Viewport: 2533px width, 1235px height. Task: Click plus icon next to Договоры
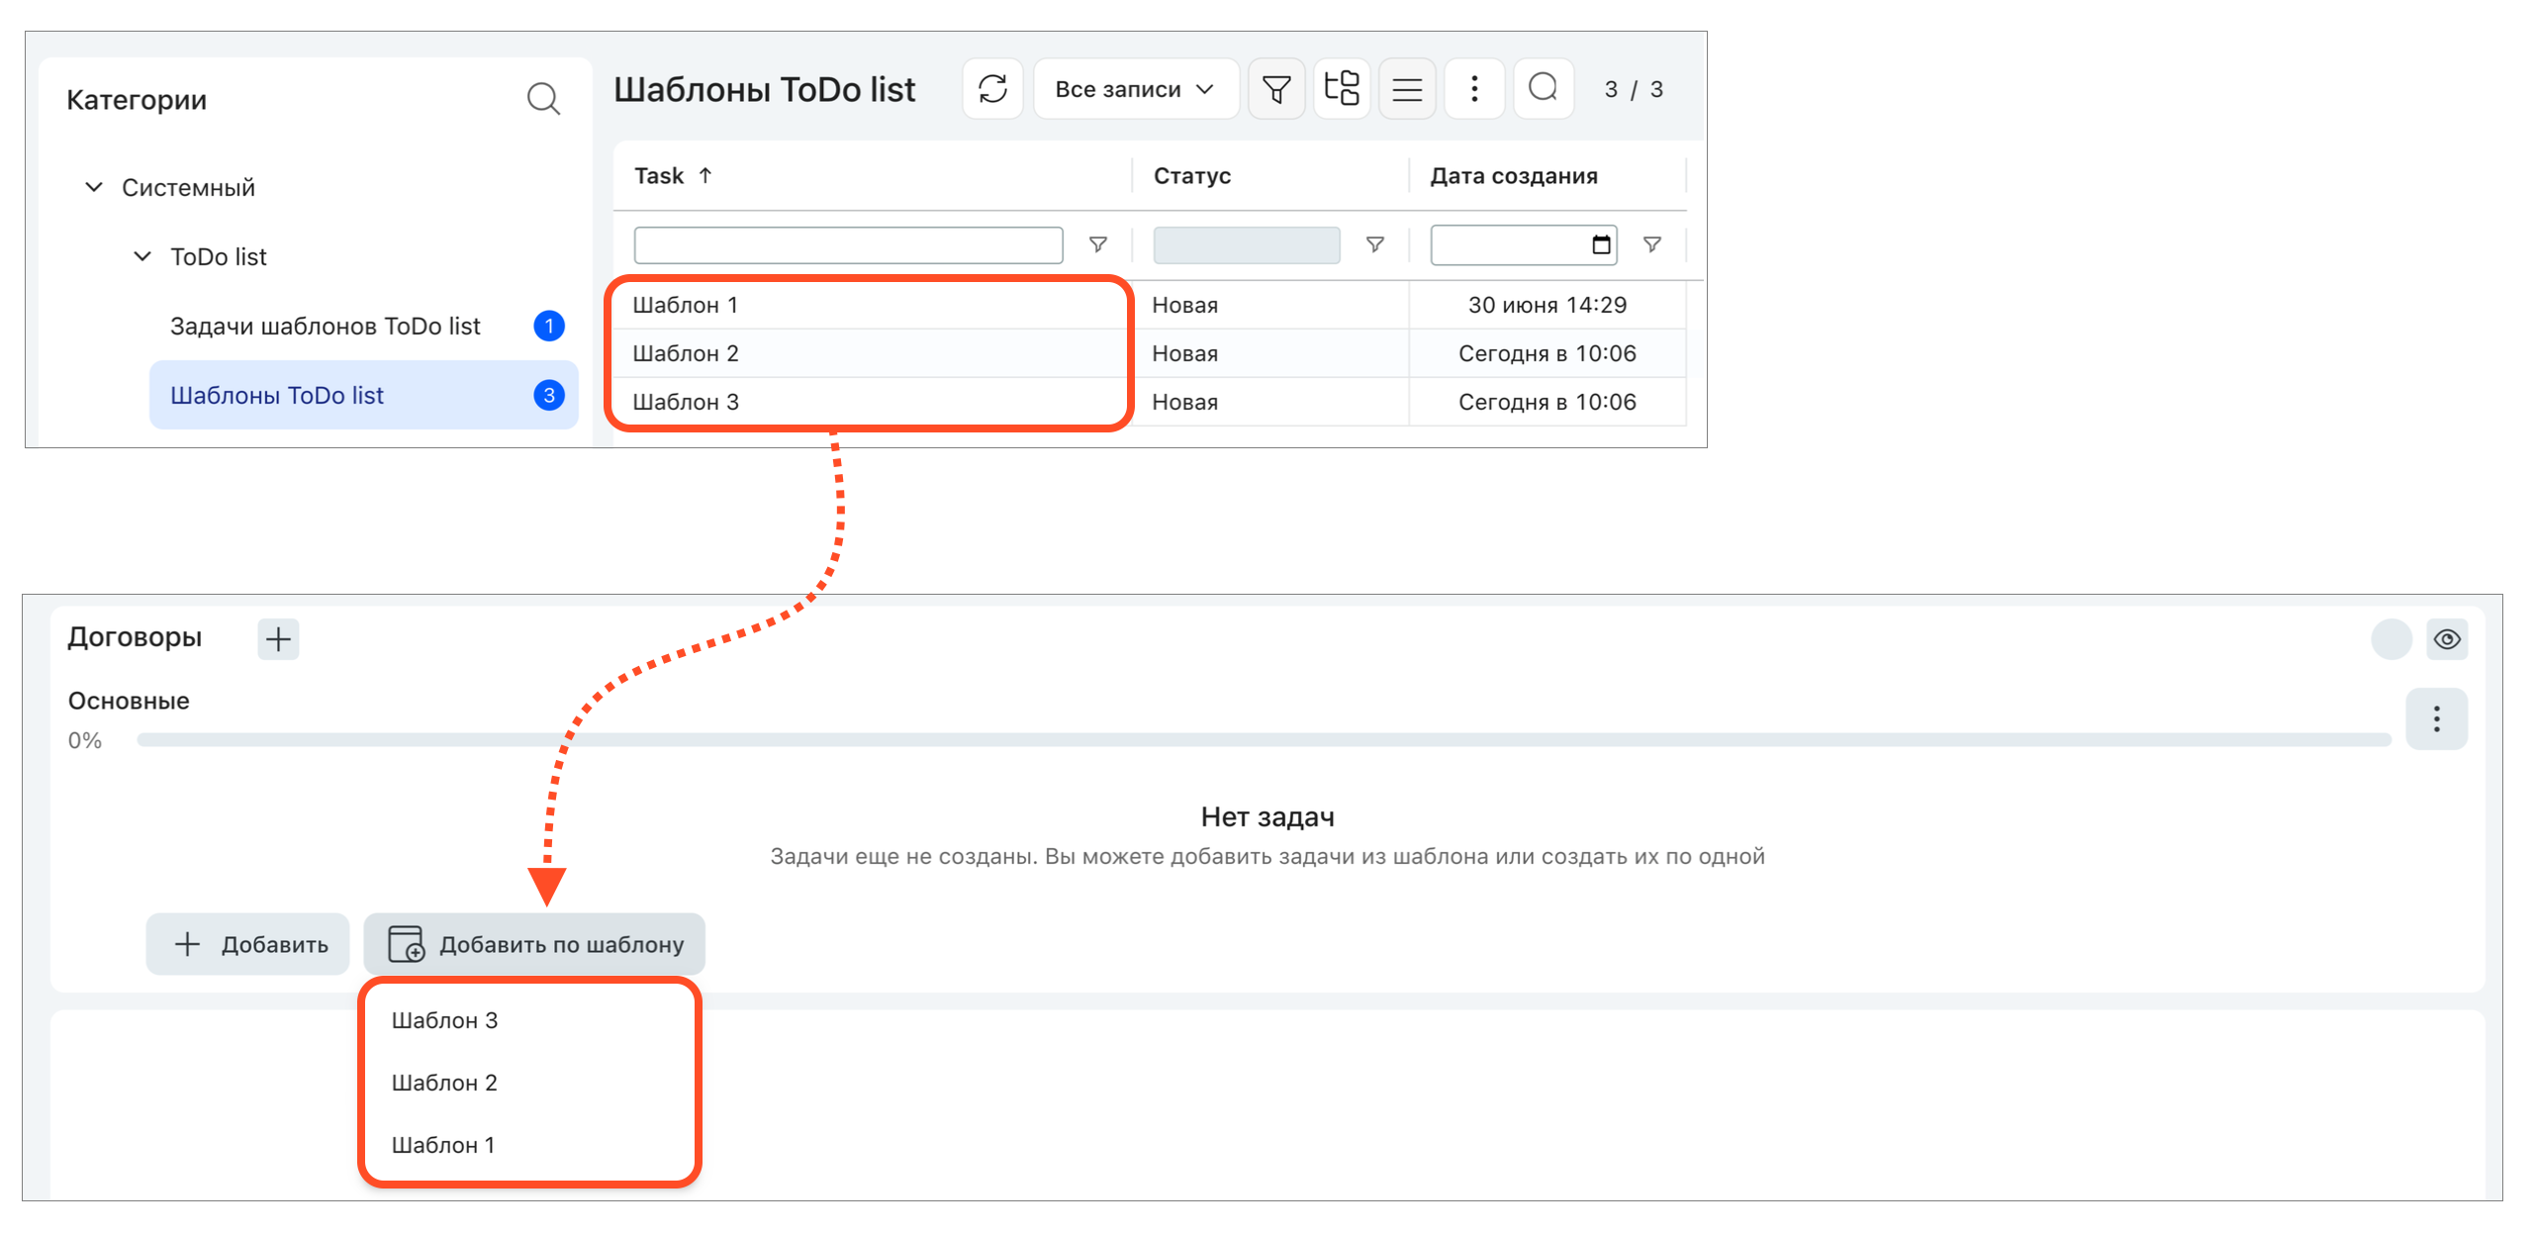[x=279, y=638]
